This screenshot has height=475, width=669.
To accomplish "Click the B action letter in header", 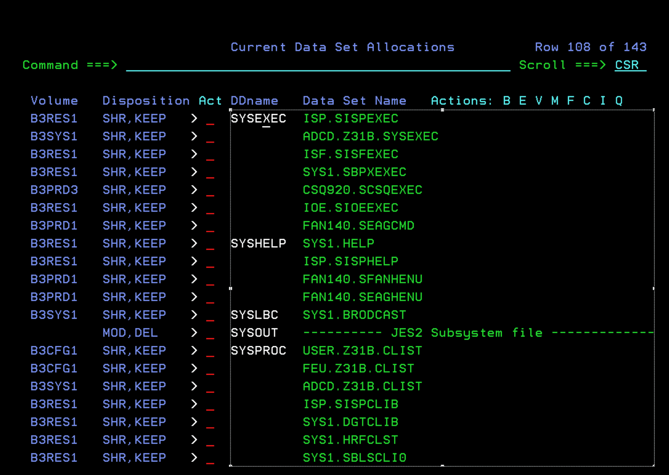I will click(507, 101).
